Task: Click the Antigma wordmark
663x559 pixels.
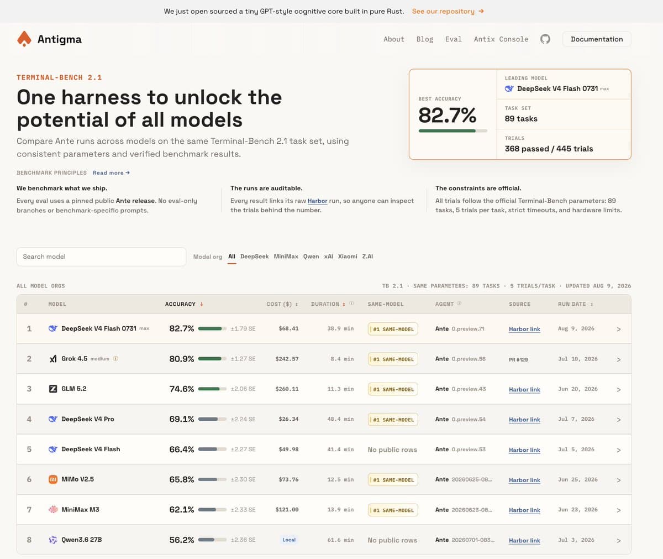Action: point(60,39)
